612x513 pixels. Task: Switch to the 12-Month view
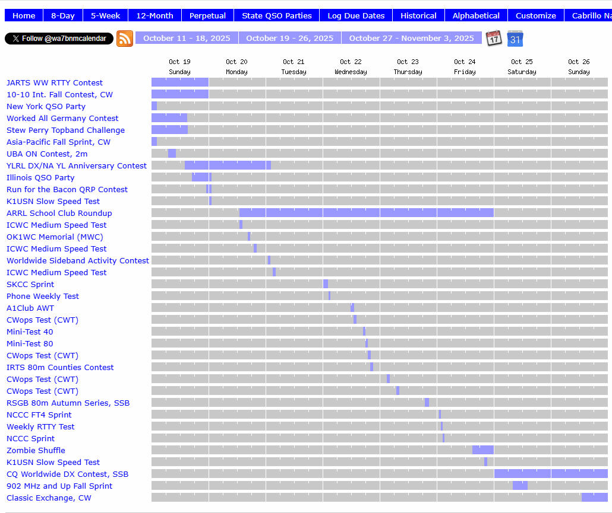(x=154, y=15)
